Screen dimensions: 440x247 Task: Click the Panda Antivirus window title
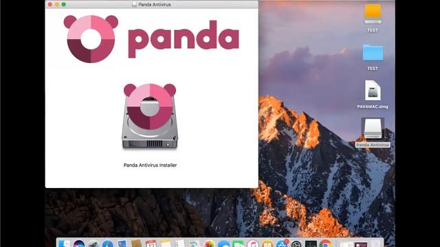(x=154, y=5)
